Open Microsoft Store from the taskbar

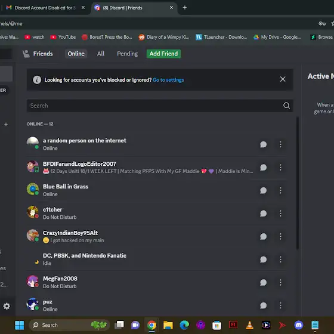(217, 325)
